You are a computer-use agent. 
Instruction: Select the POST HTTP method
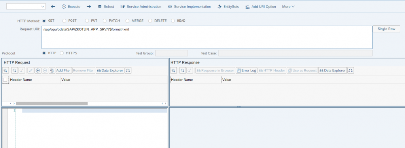(64, 21)
